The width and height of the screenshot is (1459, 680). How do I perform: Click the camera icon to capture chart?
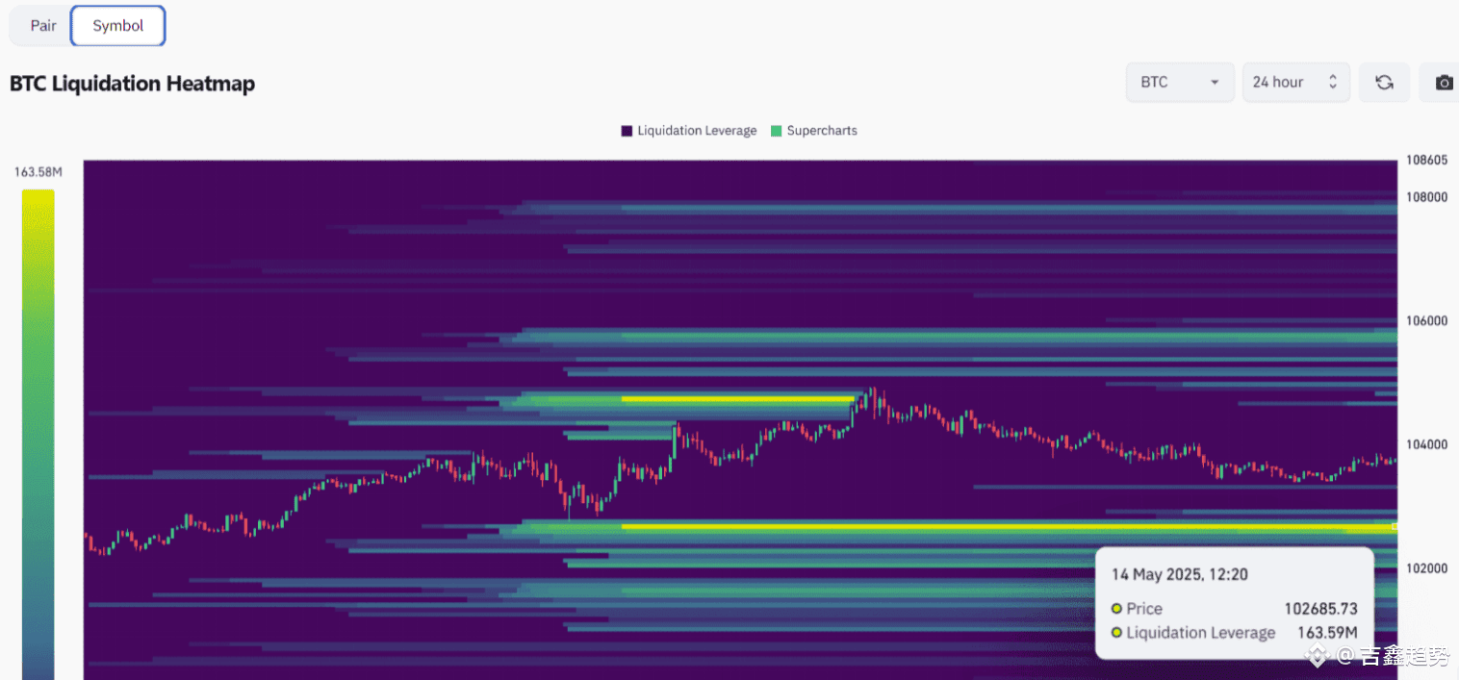1444,82
